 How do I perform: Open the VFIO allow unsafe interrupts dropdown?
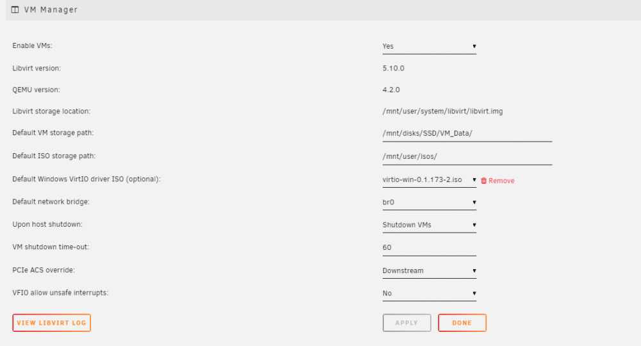coord(429,293)
